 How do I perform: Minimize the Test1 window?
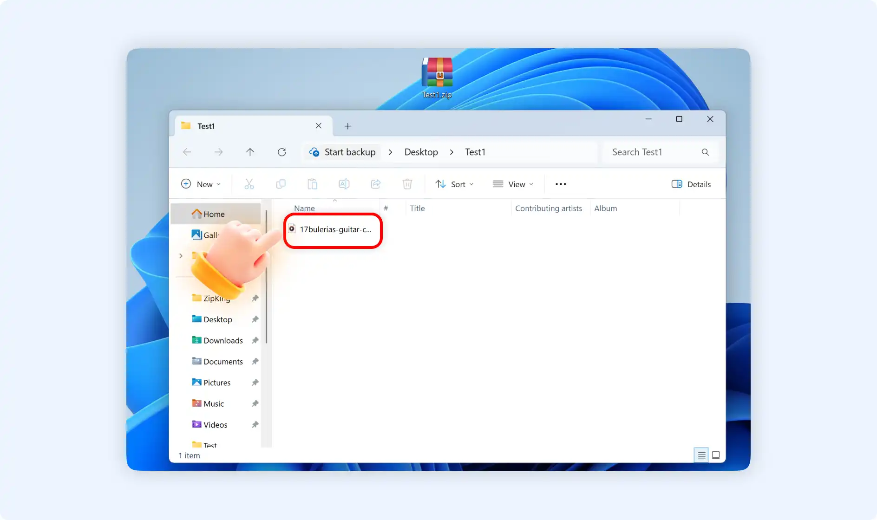point(648,119)
